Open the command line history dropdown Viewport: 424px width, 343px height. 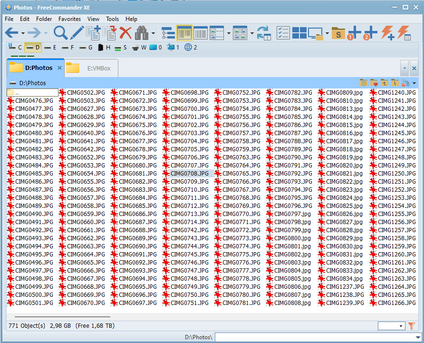point(418,337)
